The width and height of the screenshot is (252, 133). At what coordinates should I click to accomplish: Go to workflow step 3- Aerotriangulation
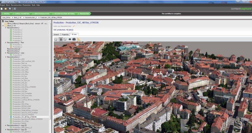pyautogui.click(x=40, y=14)
